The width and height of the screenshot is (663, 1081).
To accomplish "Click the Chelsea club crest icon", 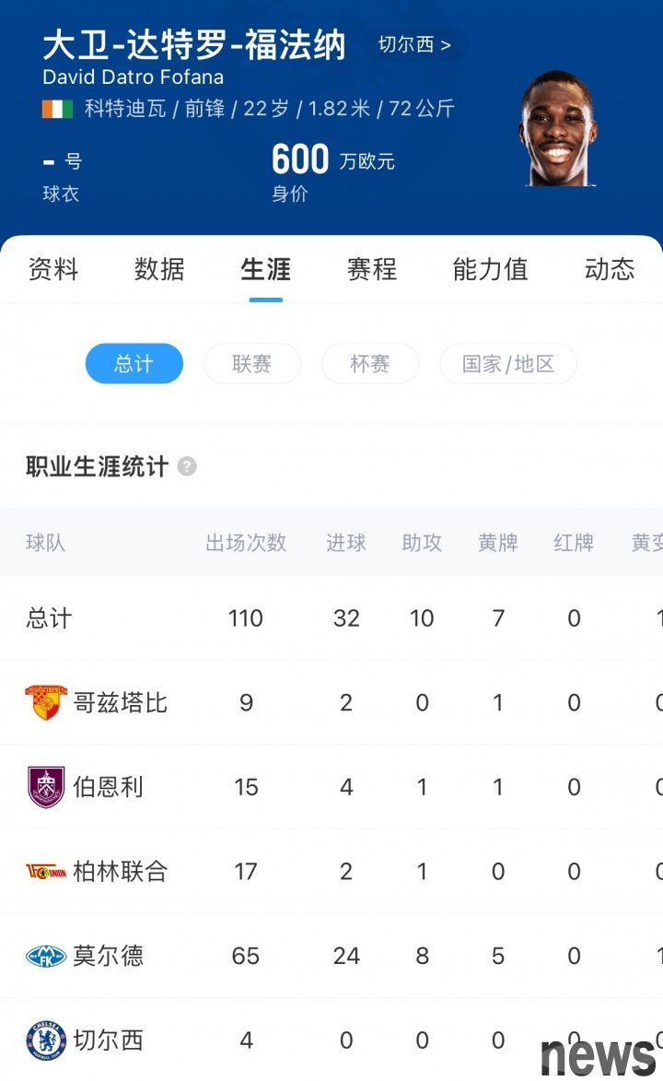I will tap(45, 1040).
